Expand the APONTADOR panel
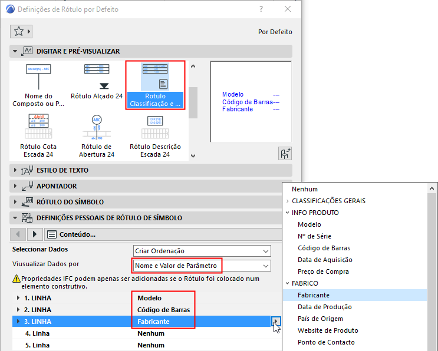 pos(15,186)
